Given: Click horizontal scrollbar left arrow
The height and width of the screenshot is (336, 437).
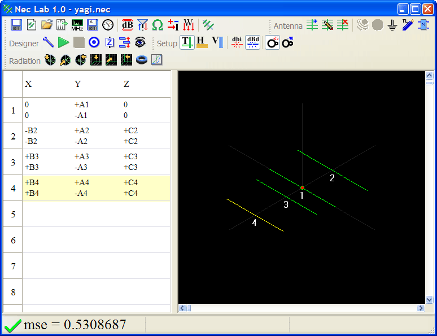Looking at the screenshot, I should [x=182, y=308].
